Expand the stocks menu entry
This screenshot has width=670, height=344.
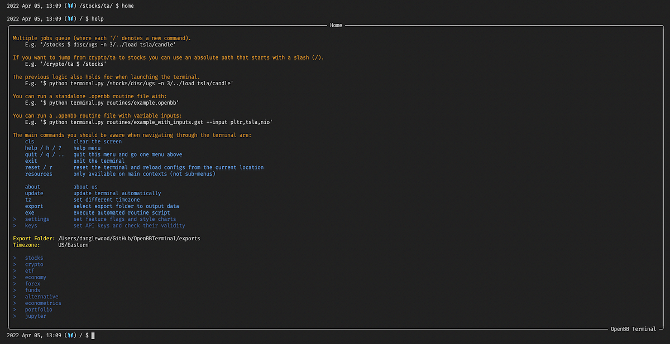pyautogui.click(x=33, y=257)
